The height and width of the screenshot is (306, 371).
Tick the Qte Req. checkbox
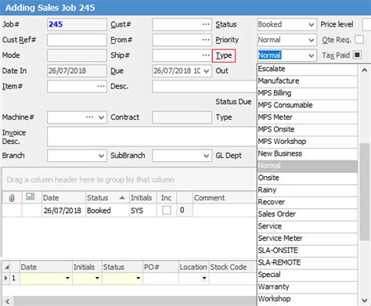tap(359, 40)
